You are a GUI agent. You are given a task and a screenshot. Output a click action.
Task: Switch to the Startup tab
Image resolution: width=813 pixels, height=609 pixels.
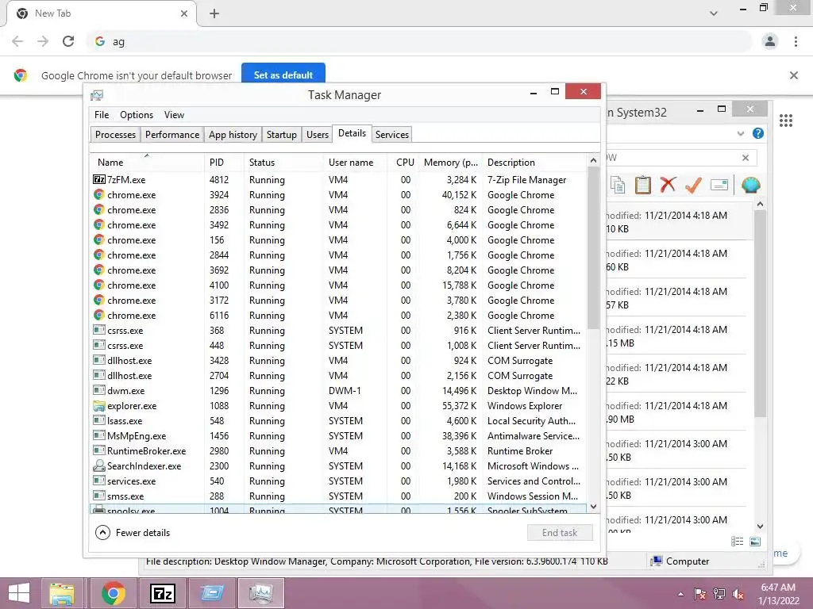(x=282, y=135)
